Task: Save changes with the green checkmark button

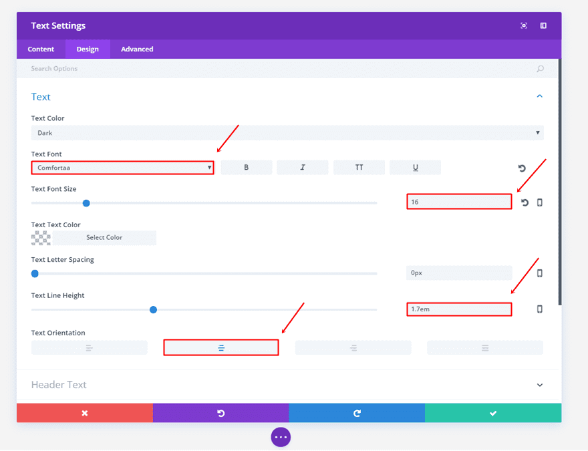Action: point(492,413)
